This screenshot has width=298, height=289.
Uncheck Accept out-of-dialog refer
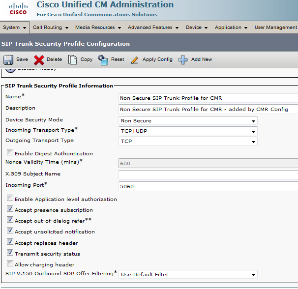[x=10, y=220]
